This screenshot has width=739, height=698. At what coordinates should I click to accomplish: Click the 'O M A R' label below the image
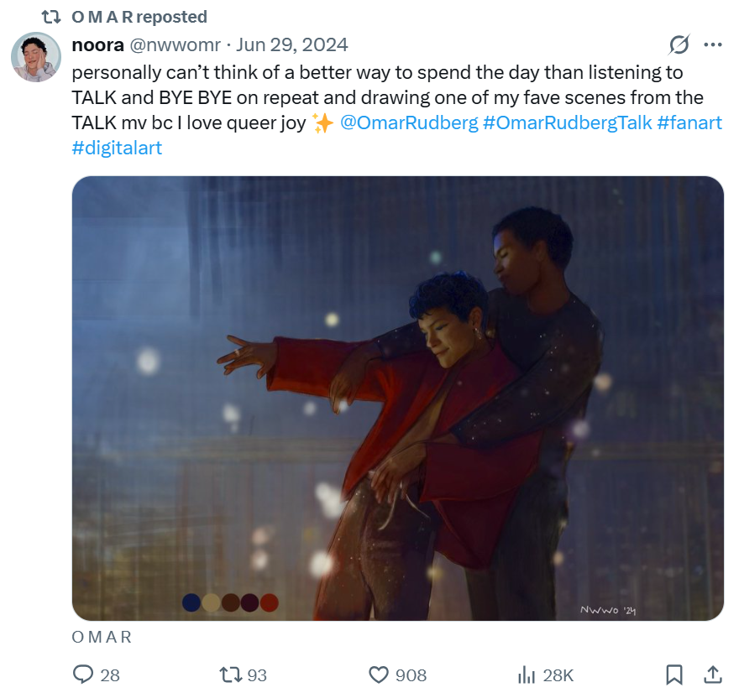[102, 637]
